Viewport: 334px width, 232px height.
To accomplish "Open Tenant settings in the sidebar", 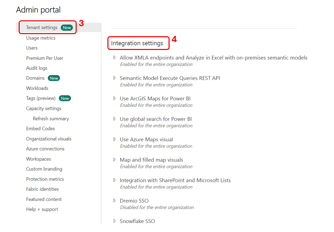I will (42, 28).
